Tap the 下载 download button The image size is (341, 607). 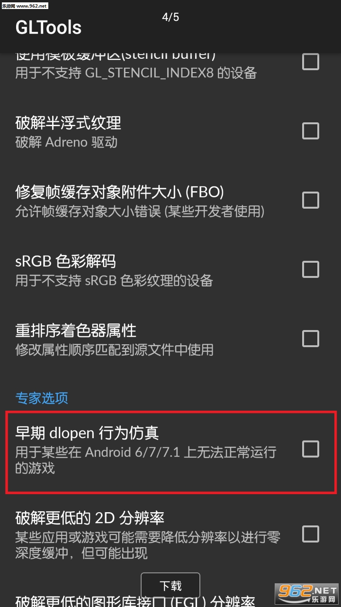[170, 586]
